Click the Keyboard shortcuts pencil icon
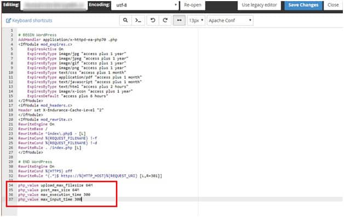The image size is (344, 217). 8,21
